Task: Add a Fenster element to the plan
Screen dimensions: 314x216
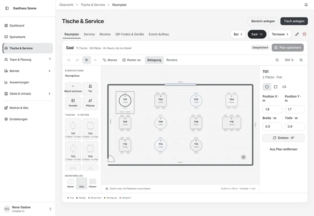Action: point(73,103)
